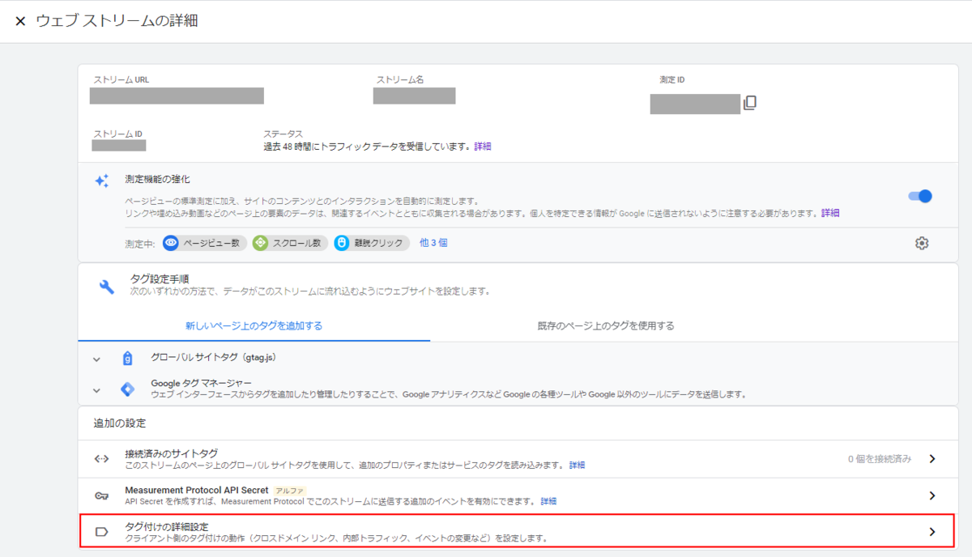
Task: Click the tag icon for タグ付けの詳細設定
Action: (101, 532)
